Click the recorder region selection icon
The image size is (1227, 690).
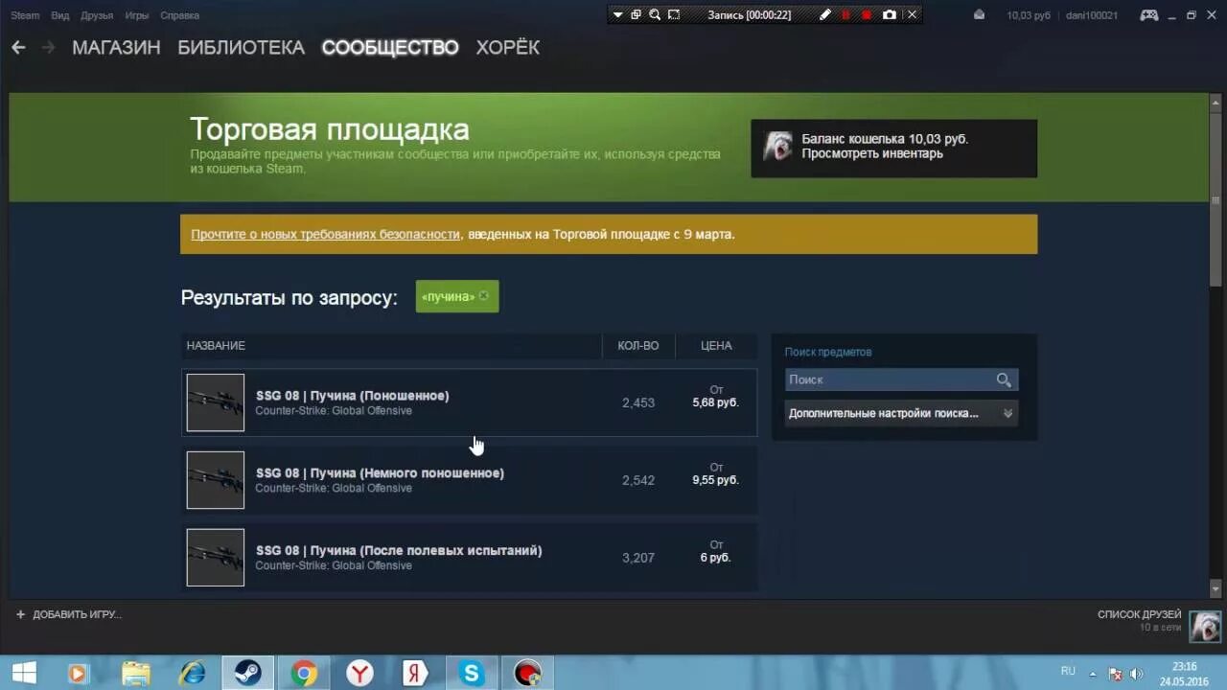tap(674, 14)
